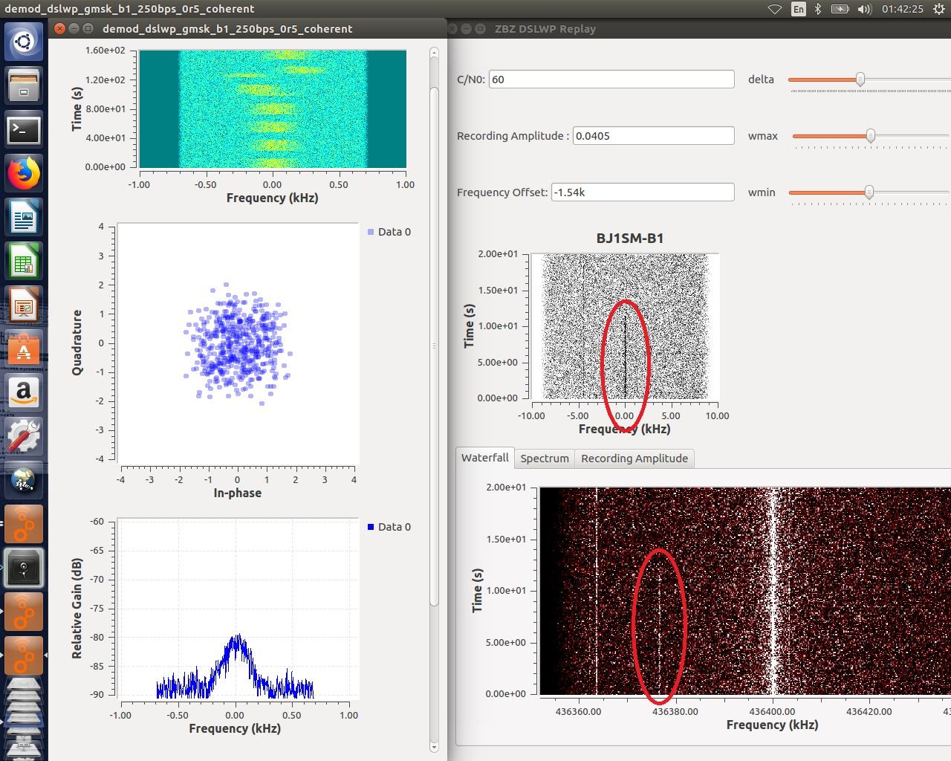
Task: Switch to the Spectrum tab
Action: click(544, 459)
